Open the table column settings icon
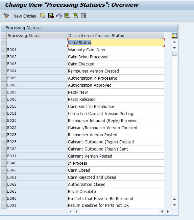 pyautogui.click(x=174, y=35)
